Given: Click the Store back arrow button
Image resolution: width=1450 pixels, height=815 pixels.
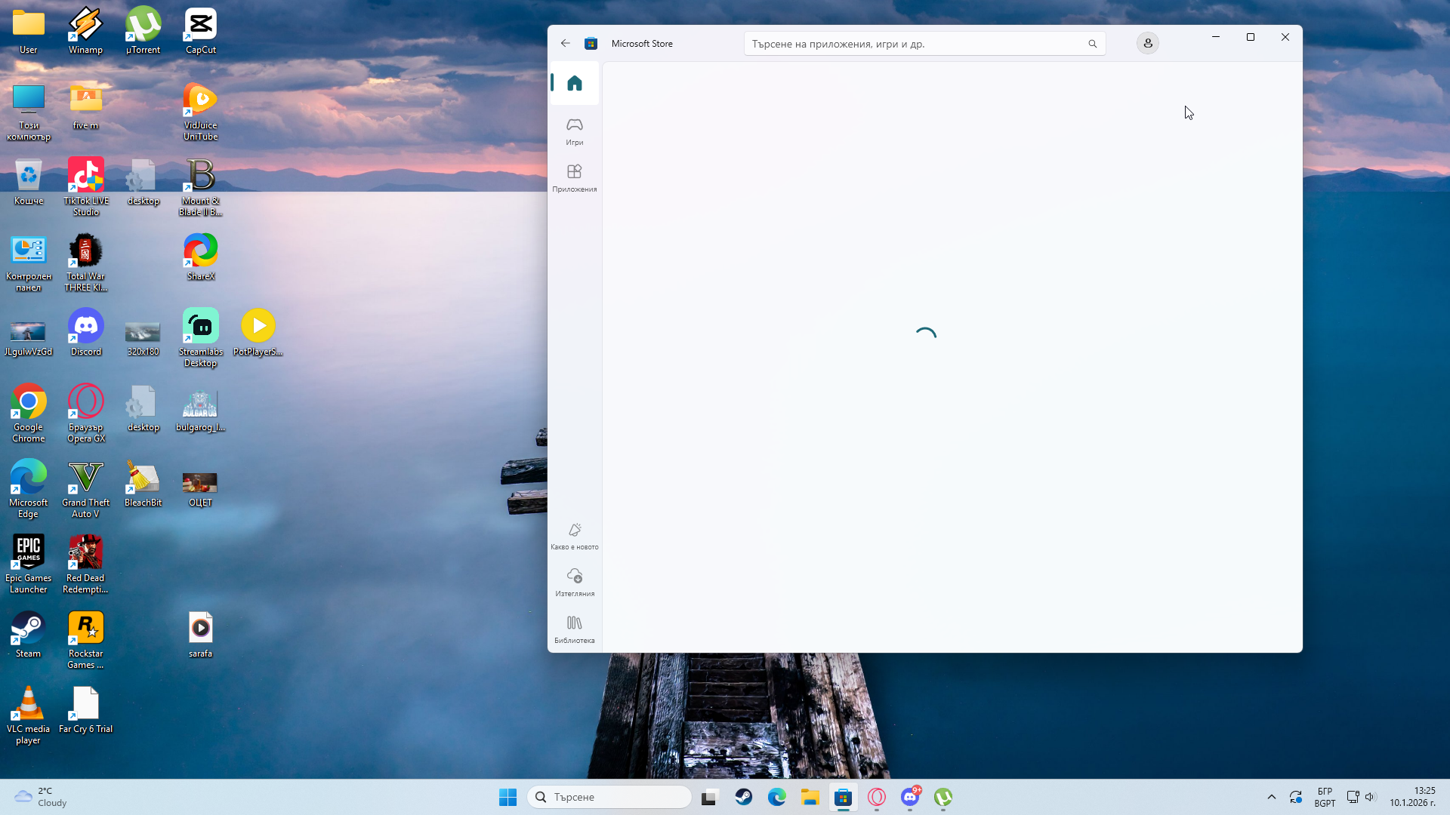Looking at the screenshot, I should (x=565, y=44).
